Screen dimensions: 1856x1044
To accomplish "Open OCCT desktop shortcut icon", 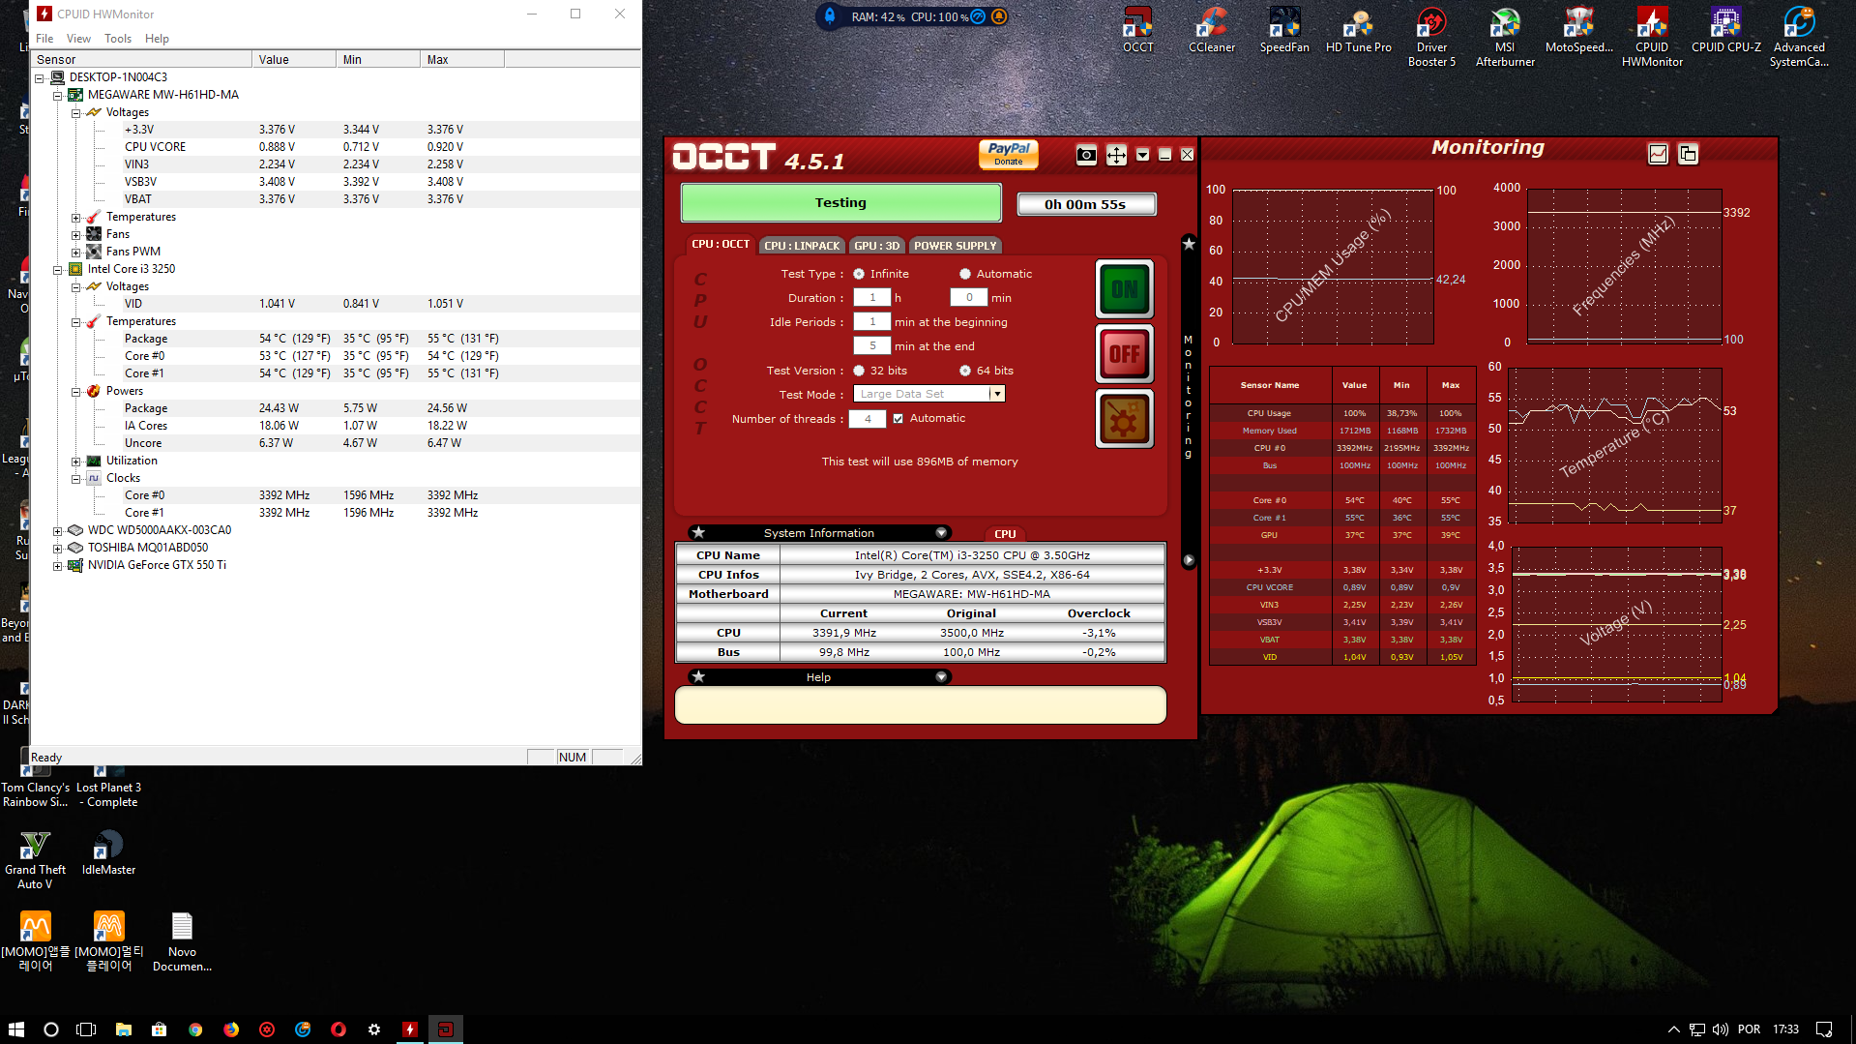I will point(1137,30).
